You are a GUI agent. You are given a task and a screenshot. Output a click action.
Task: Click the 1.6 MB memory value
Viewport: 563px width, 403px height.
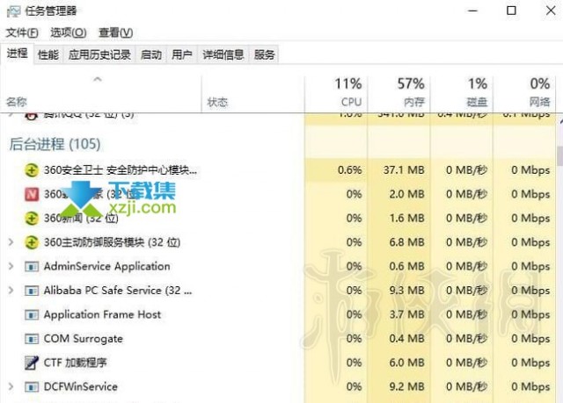(x=406, y=218)
